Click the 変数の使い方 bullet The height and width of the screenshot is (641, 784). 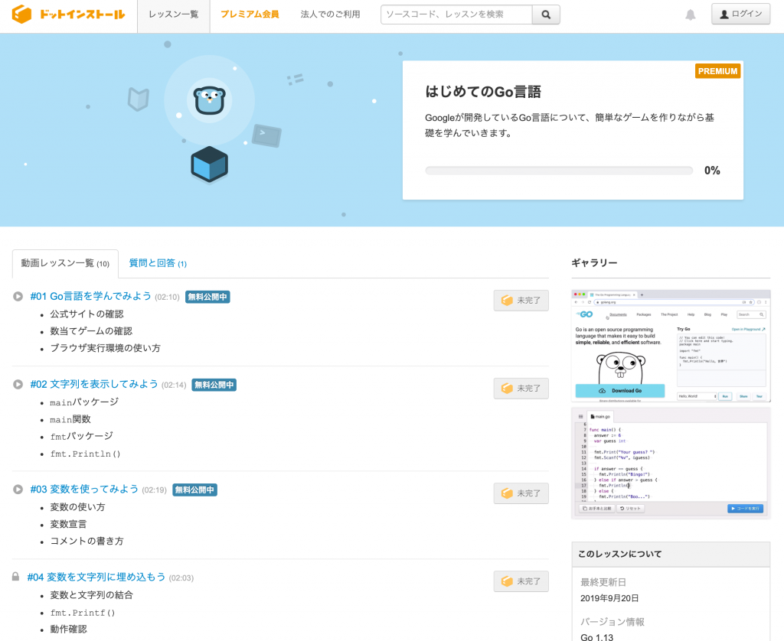click(x=77, y=507)
